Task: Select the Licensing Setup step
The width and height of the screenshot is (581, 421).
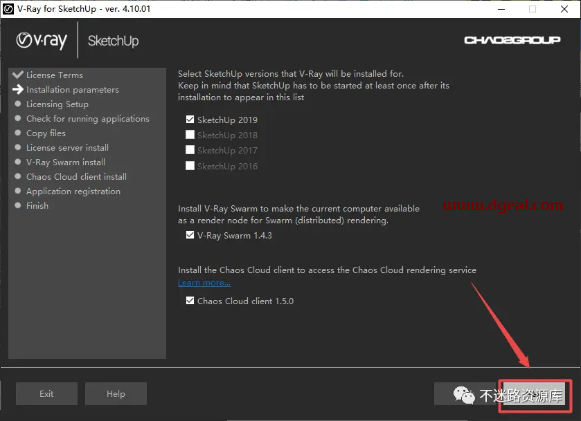Action: (x=57, y=104)
